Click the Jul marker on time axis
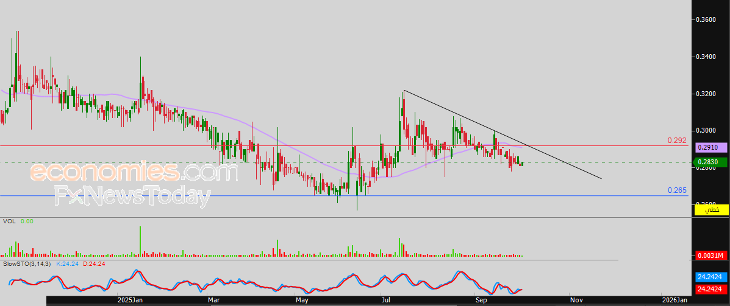Viewport: 730px width, 306px height. point(386,300)
